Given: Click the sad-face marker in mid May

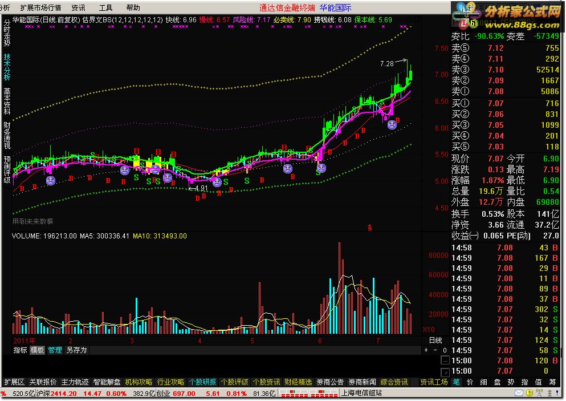Looking at the screenshot, I should click(287, 168).
